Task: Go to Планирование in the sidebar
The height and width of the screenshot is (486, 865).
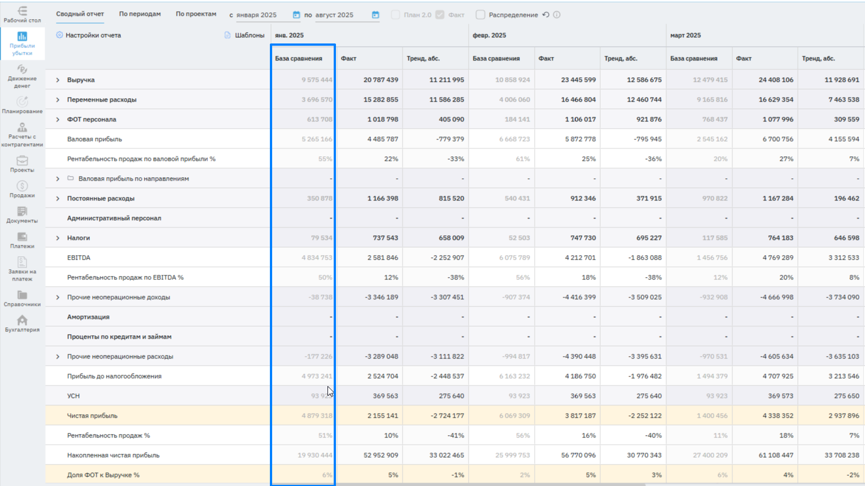Action: coord(22,102)
